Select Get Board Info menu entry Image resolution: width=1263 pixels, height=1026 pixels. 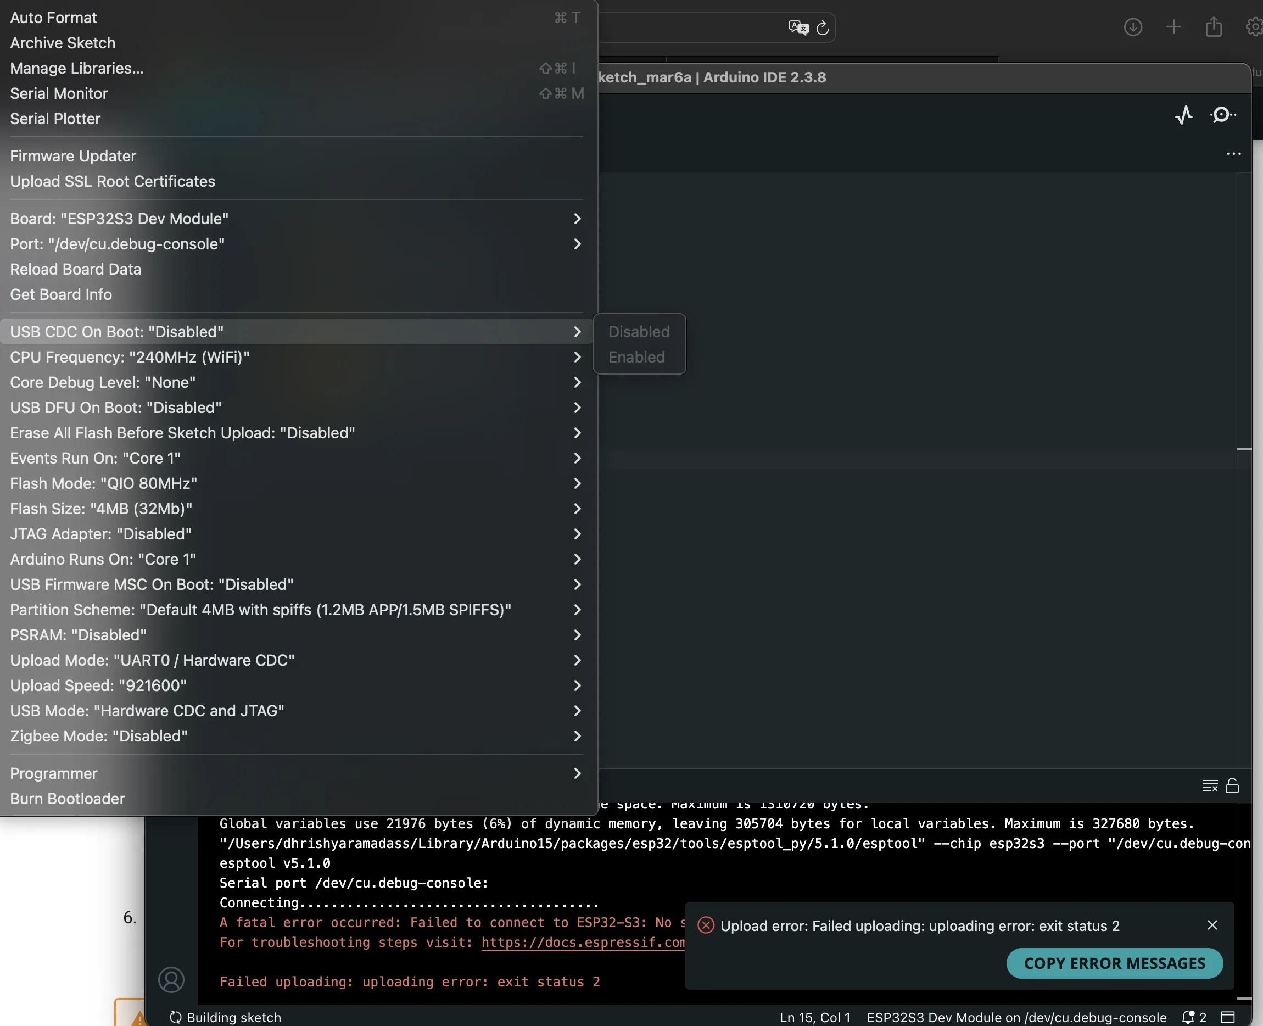pos(61,294)
